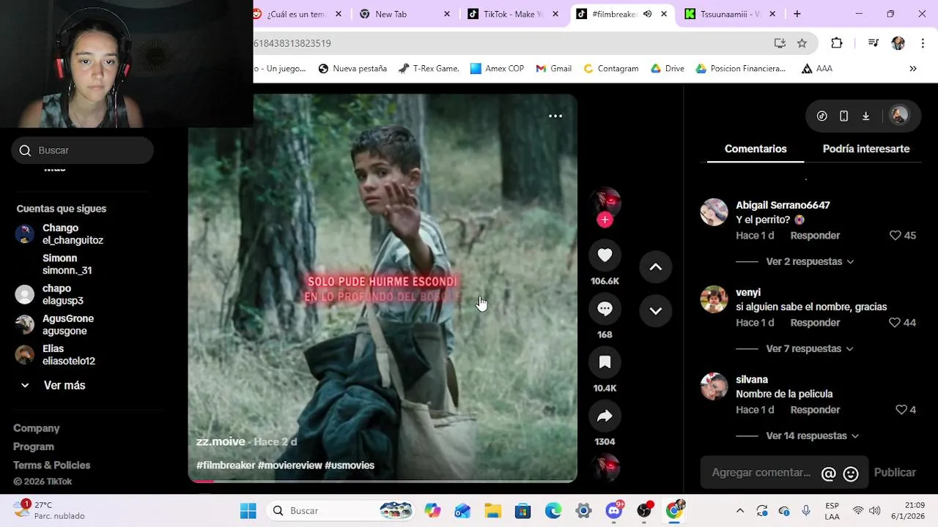Switch to 'TikTok - Make Y' browser tab
The width and height of the screenshot is (938, 527).
pos(513,14)
